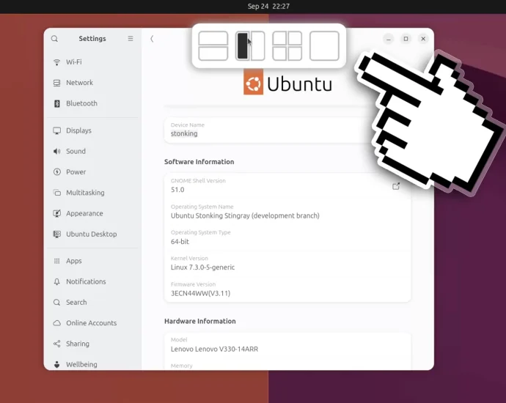
Task: Minimize the Settings window
Action: point(389,39)
